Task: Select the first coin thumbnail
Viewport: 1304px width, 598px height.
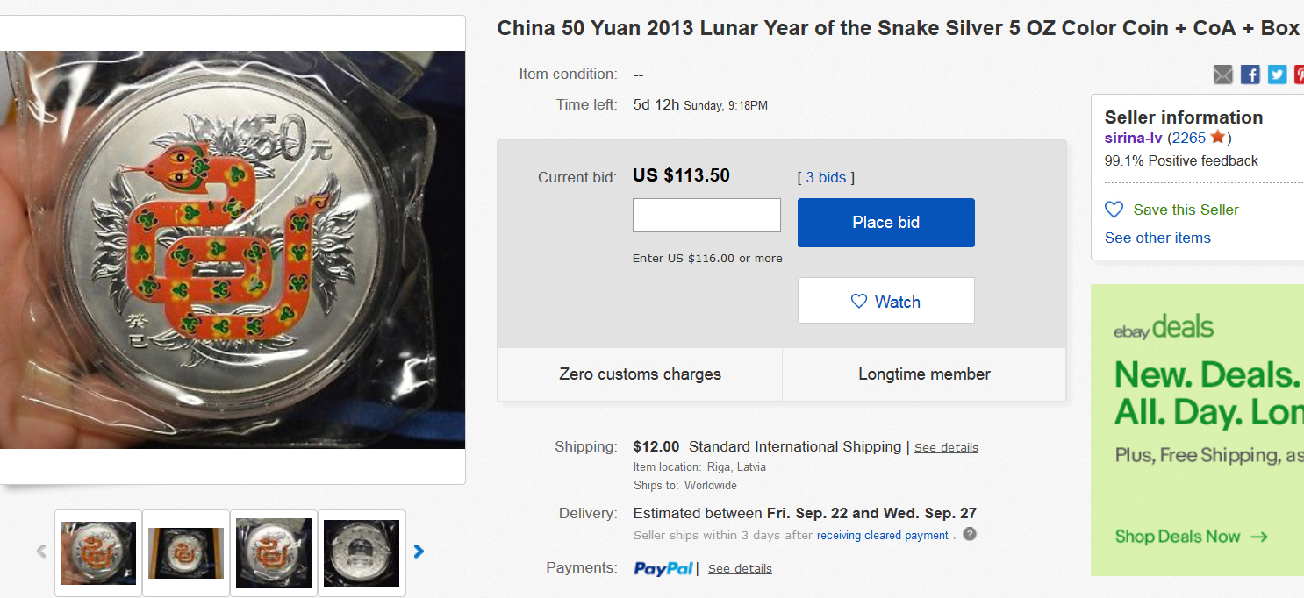Action: pyautogui.click(x=98, y=553)
